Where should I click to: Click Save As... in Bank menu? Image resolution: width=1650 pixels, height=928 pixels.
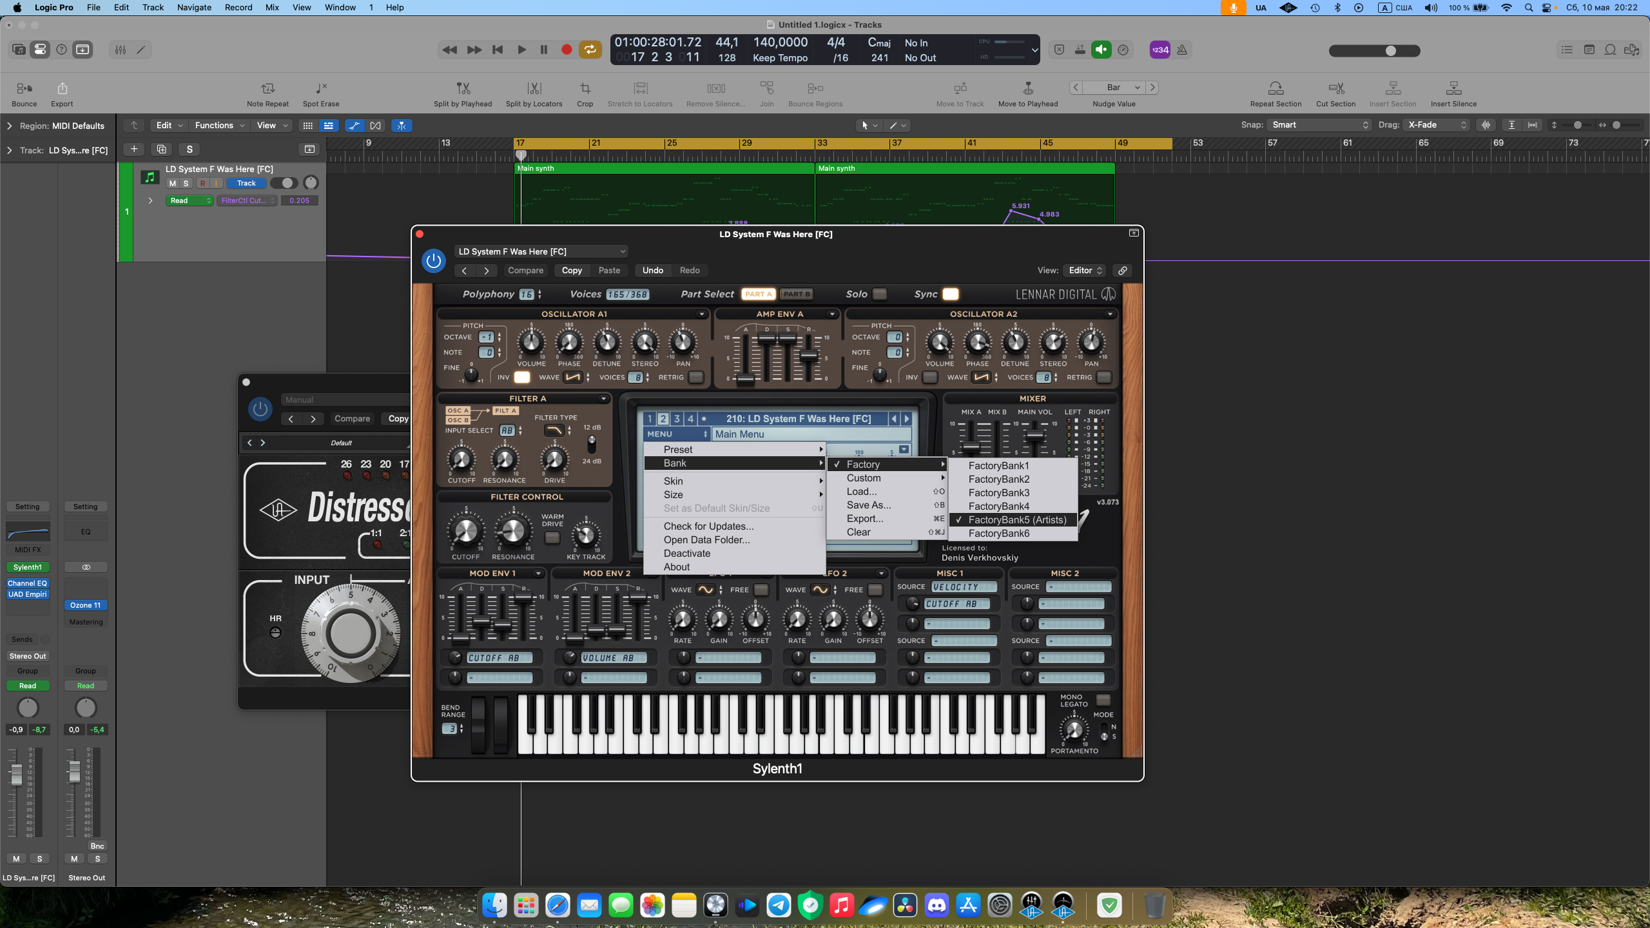(x=888, y=505)
